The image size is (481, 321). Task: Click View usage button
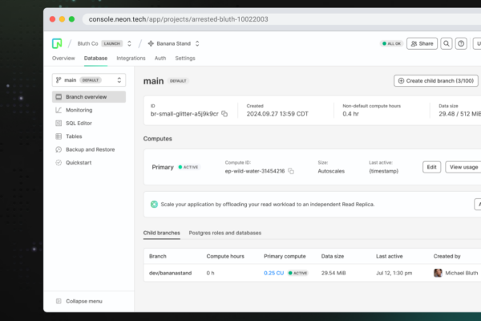click(x=463, y=167)
